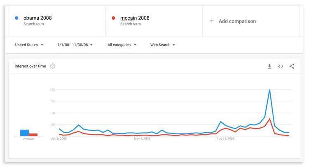Click the Aug 31, 2008 axis label
The width and height of the screenshot is (309, 168).
coord(225,138)
